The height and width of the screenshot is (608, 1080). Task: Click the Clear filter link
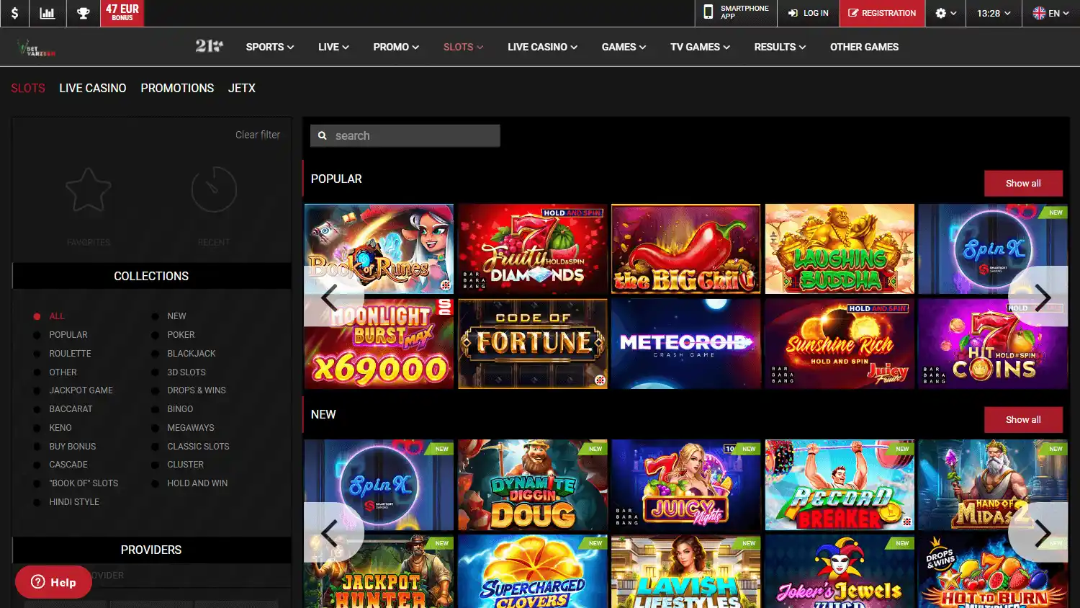click(x=258, y=135)
